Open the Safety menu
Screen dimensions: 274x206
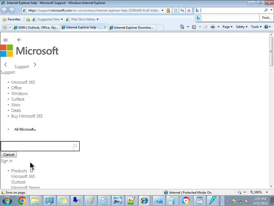point(242,27)
